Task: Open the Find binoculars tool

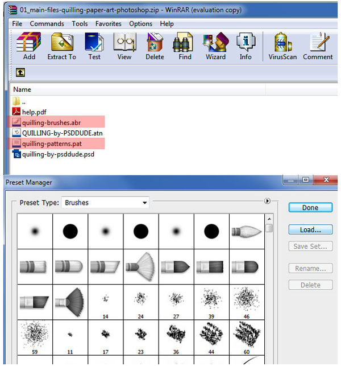Action: click(x=185, y=46)
